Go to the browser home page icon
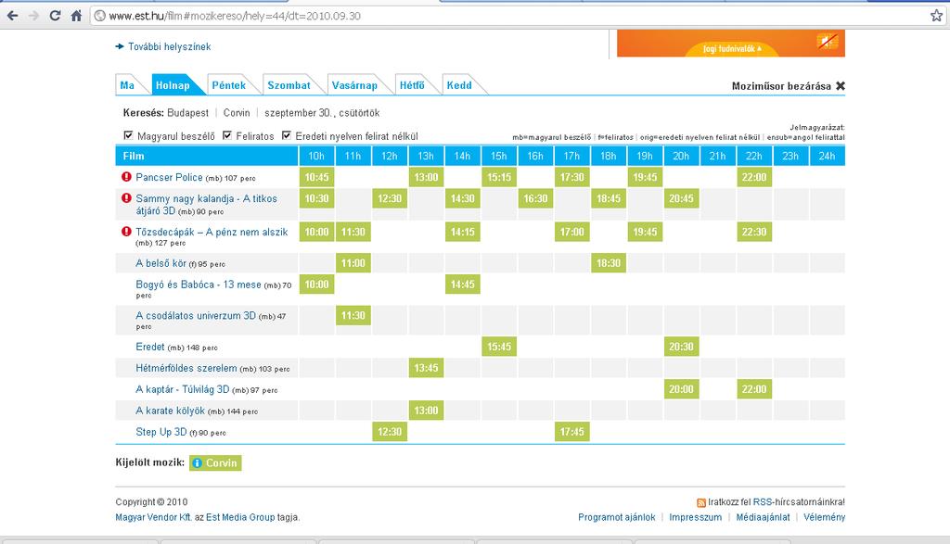950x544 pixels. 76,16
